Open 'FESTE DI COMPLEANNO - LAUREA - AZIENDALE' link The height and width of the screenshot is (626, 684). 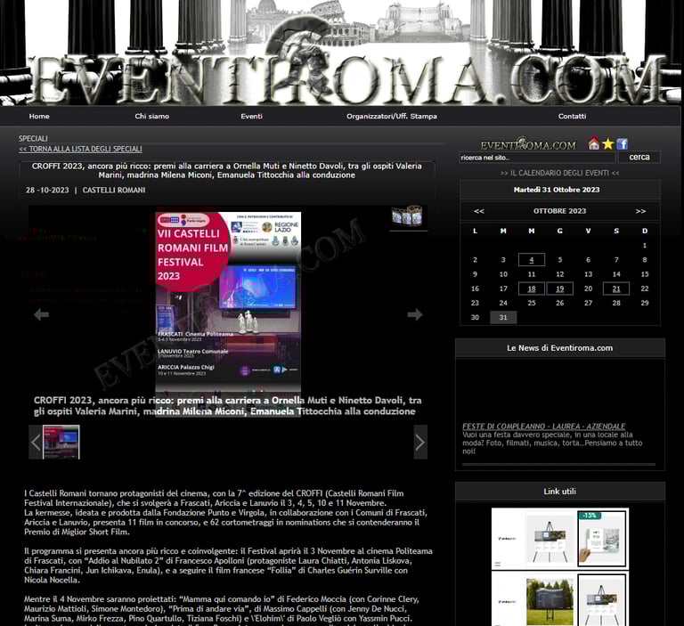point(543,427)
